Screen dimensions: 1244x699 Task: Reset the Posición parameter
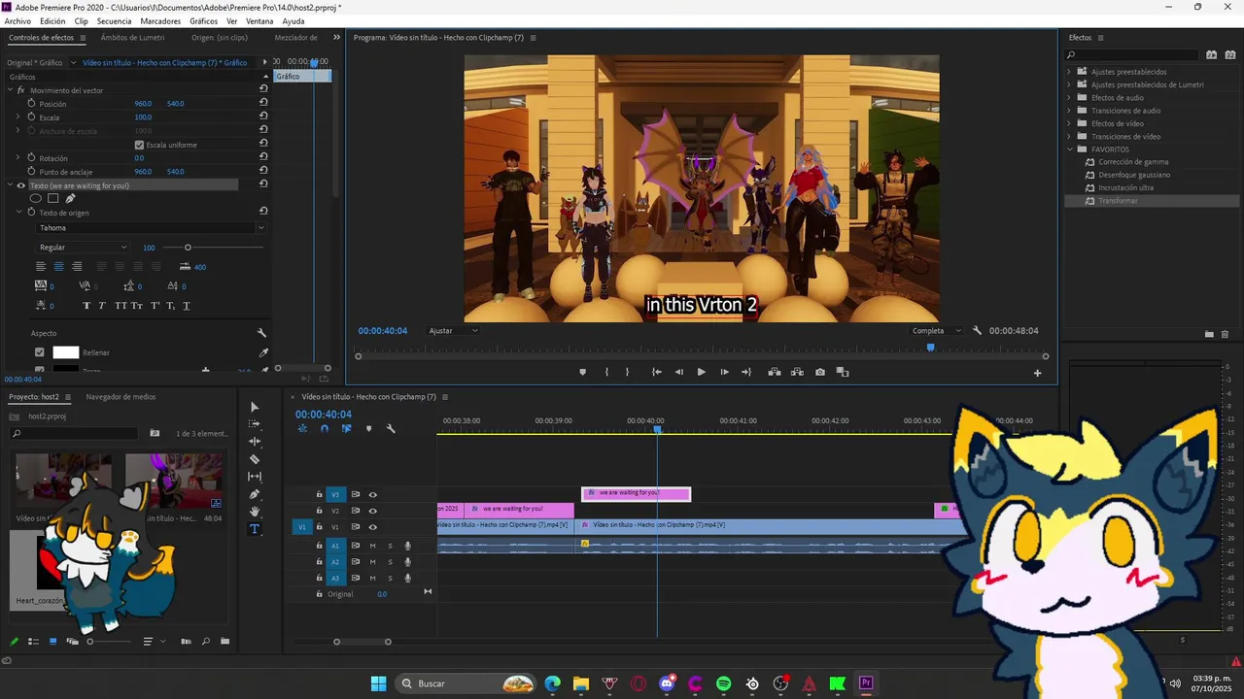click(x=263, y=103)
